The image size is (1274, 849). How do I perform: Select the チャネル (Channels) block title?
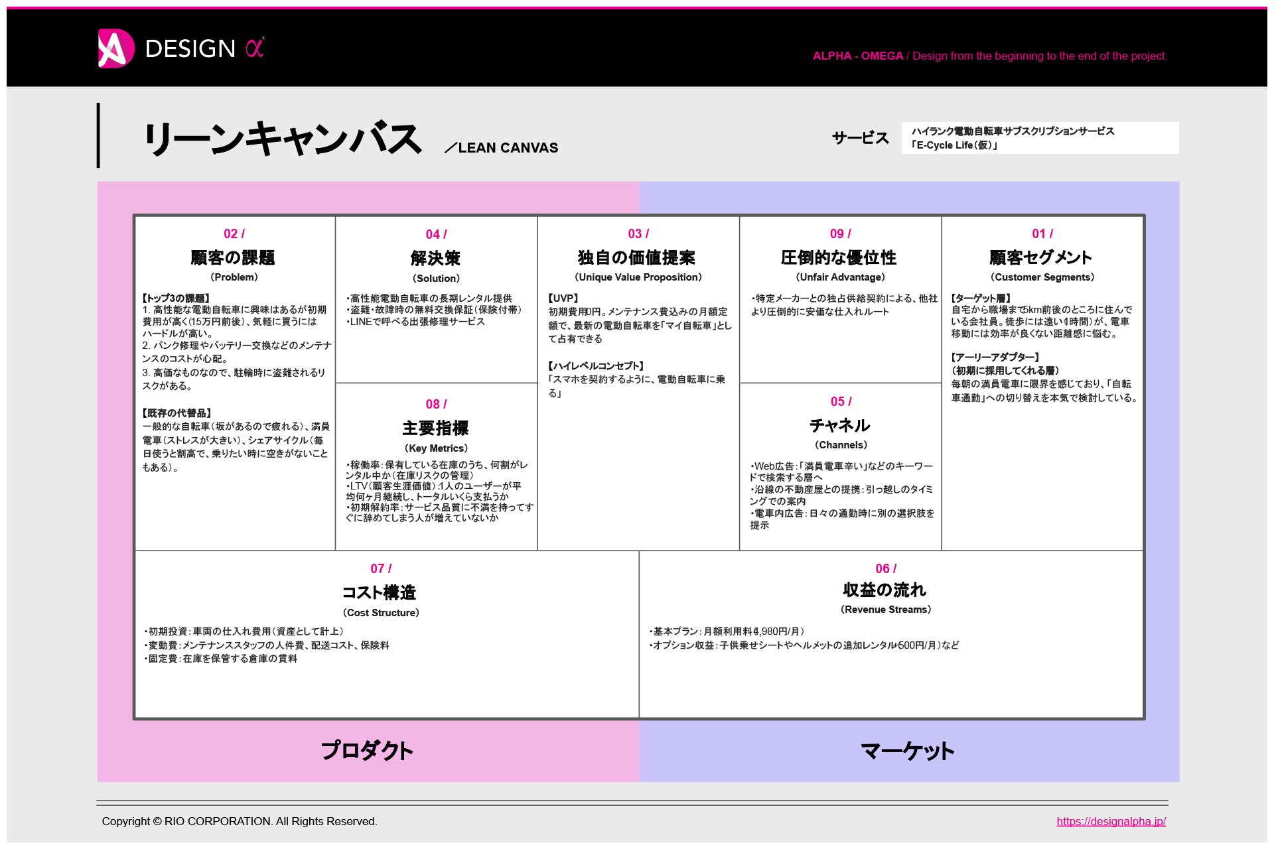(x=840, y=424)
